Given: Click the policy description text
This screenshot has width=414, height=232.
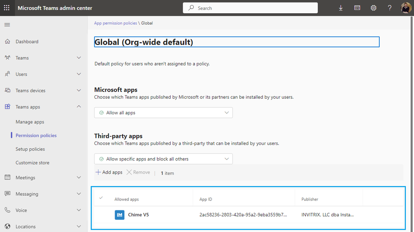Looking at the screenshot, I should 152,64.
